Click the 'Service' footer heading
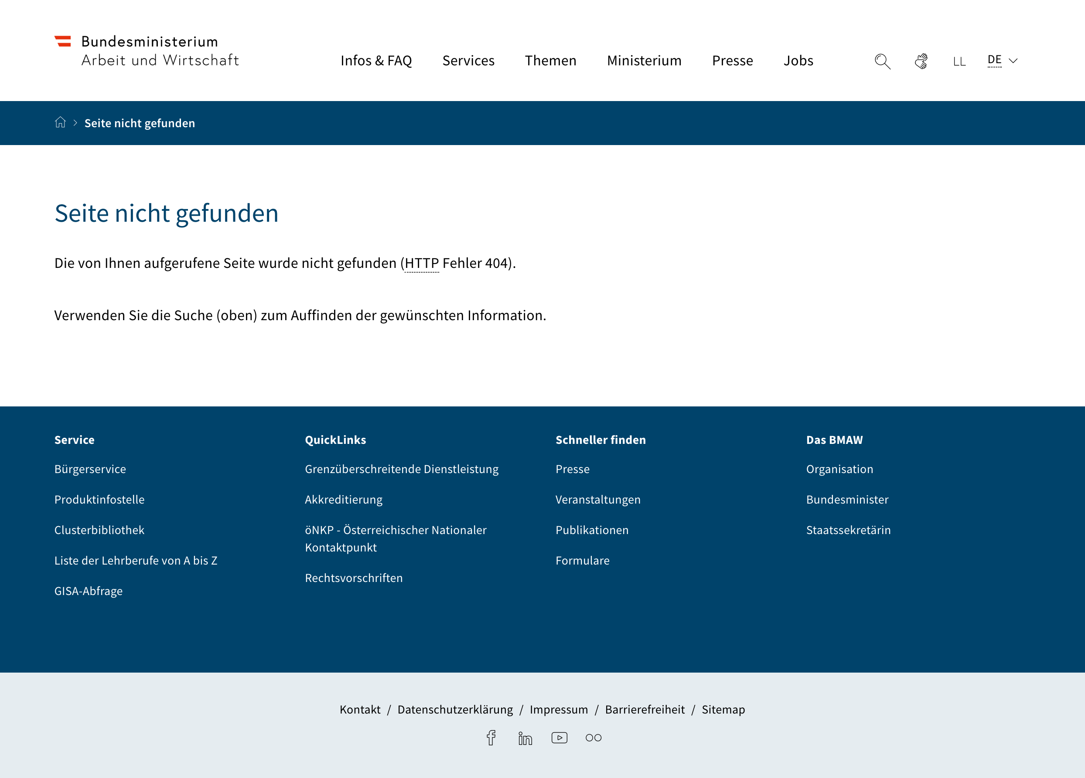 (74, 440)
